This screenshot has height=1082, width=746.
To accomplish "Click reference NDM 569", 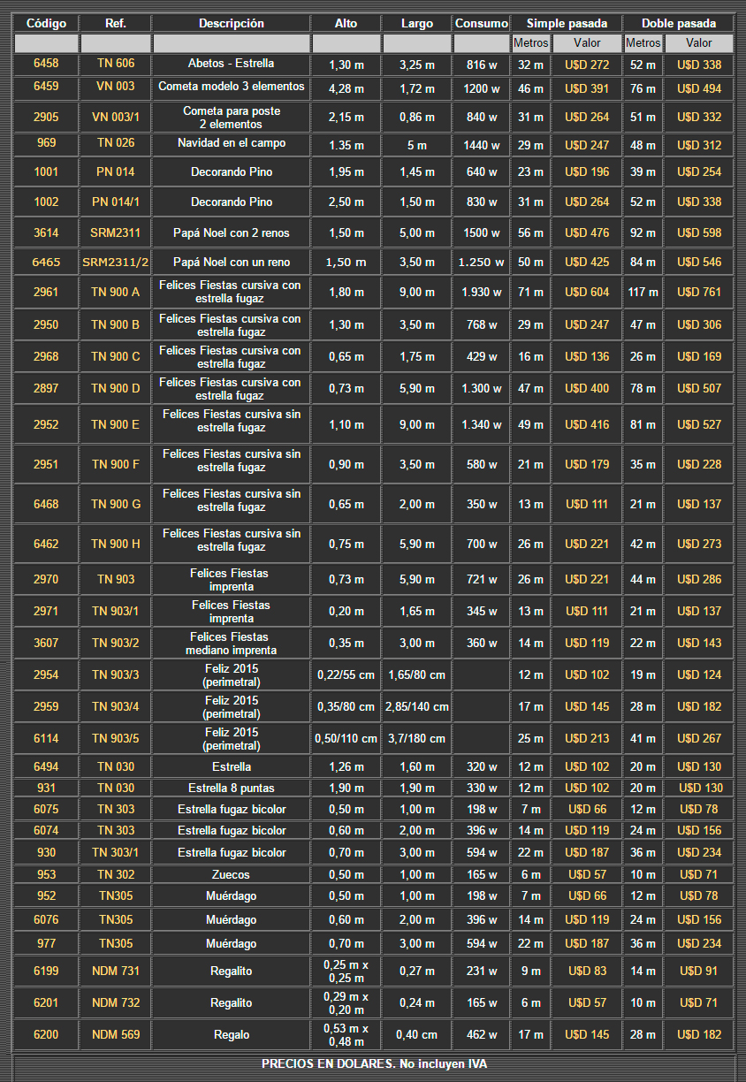I will pos(116,1035).
